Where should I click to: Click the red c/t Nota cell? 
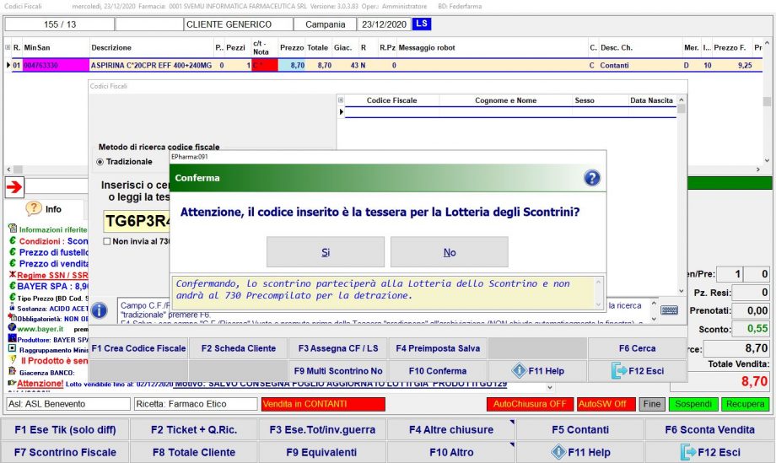click(264, 65)
